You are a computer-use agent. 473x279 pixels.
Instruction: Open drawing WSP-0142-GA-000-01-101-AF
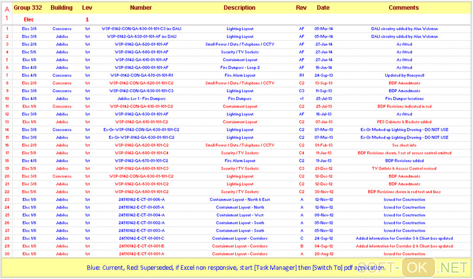(141, 68)
